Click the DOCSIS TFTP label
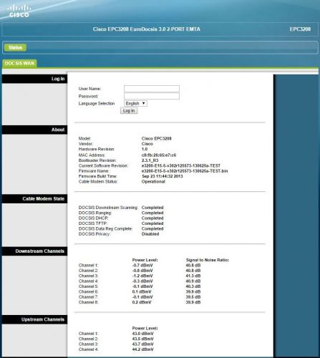320x358 pixels. (93, 223)
